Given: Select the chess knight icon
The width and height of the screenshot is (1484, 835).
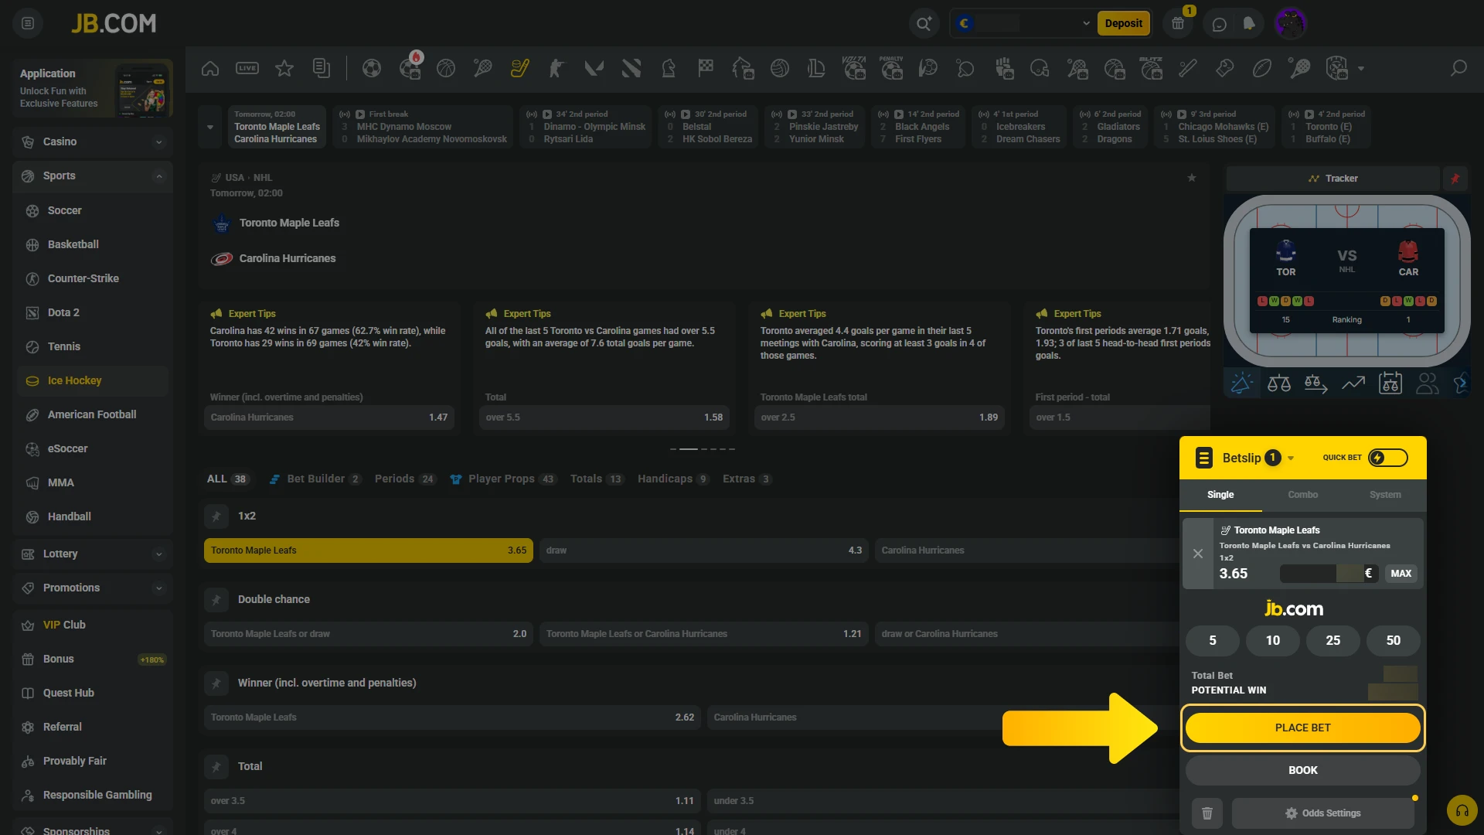Looking at the screenshot, I should point(669,68).
